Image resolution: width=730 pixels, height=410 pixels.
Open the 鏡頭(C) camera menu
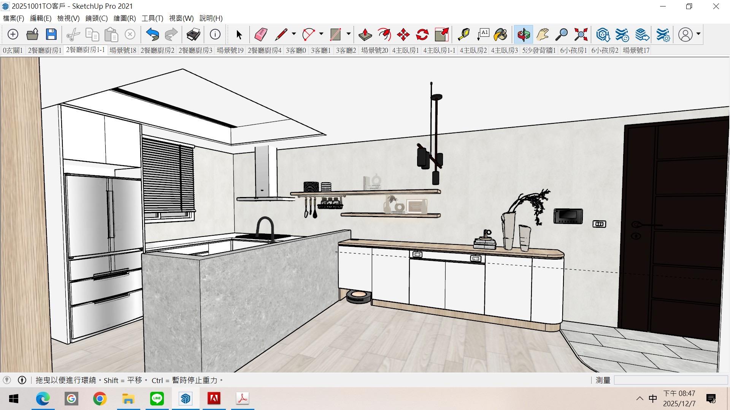click(97, 18)
